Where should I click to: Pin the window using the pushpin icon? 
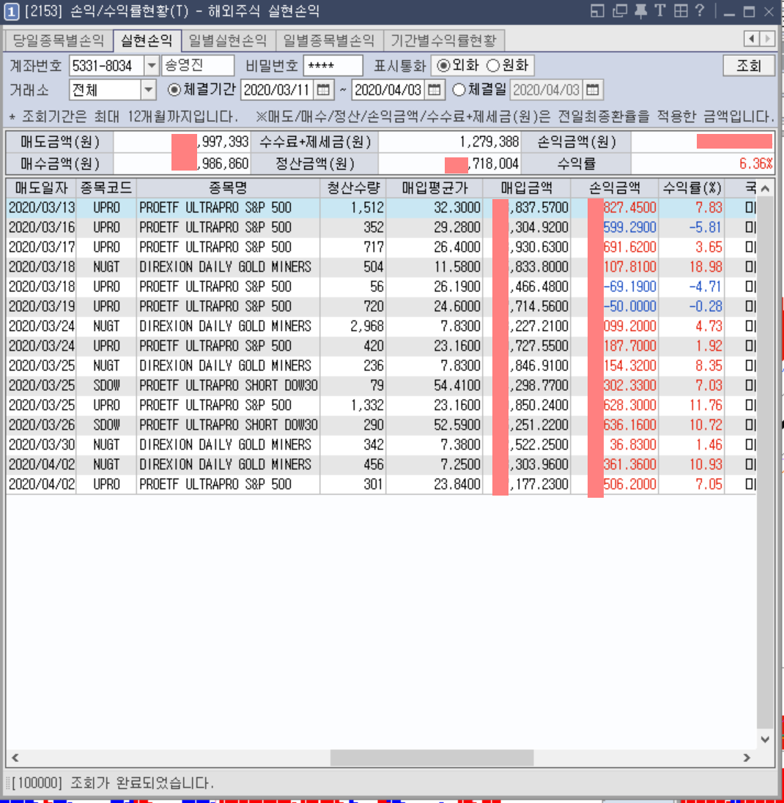(x=640, y=10)
